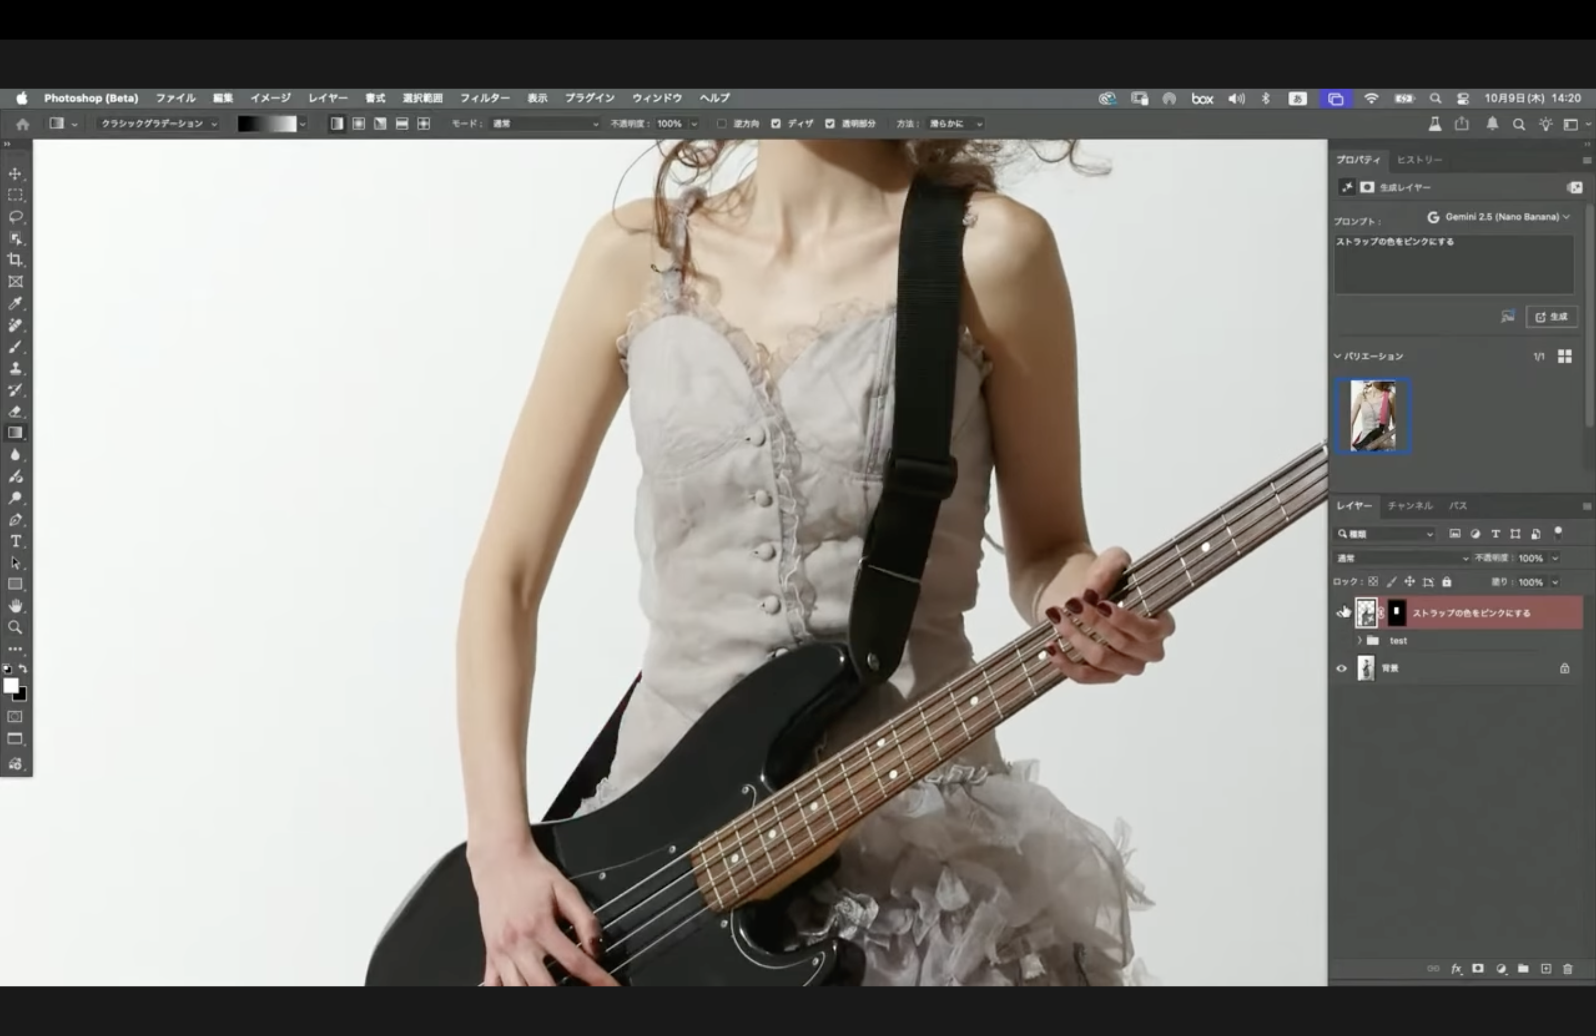Select the Move tool
Screen dimensions: 1596x1036
15,174
